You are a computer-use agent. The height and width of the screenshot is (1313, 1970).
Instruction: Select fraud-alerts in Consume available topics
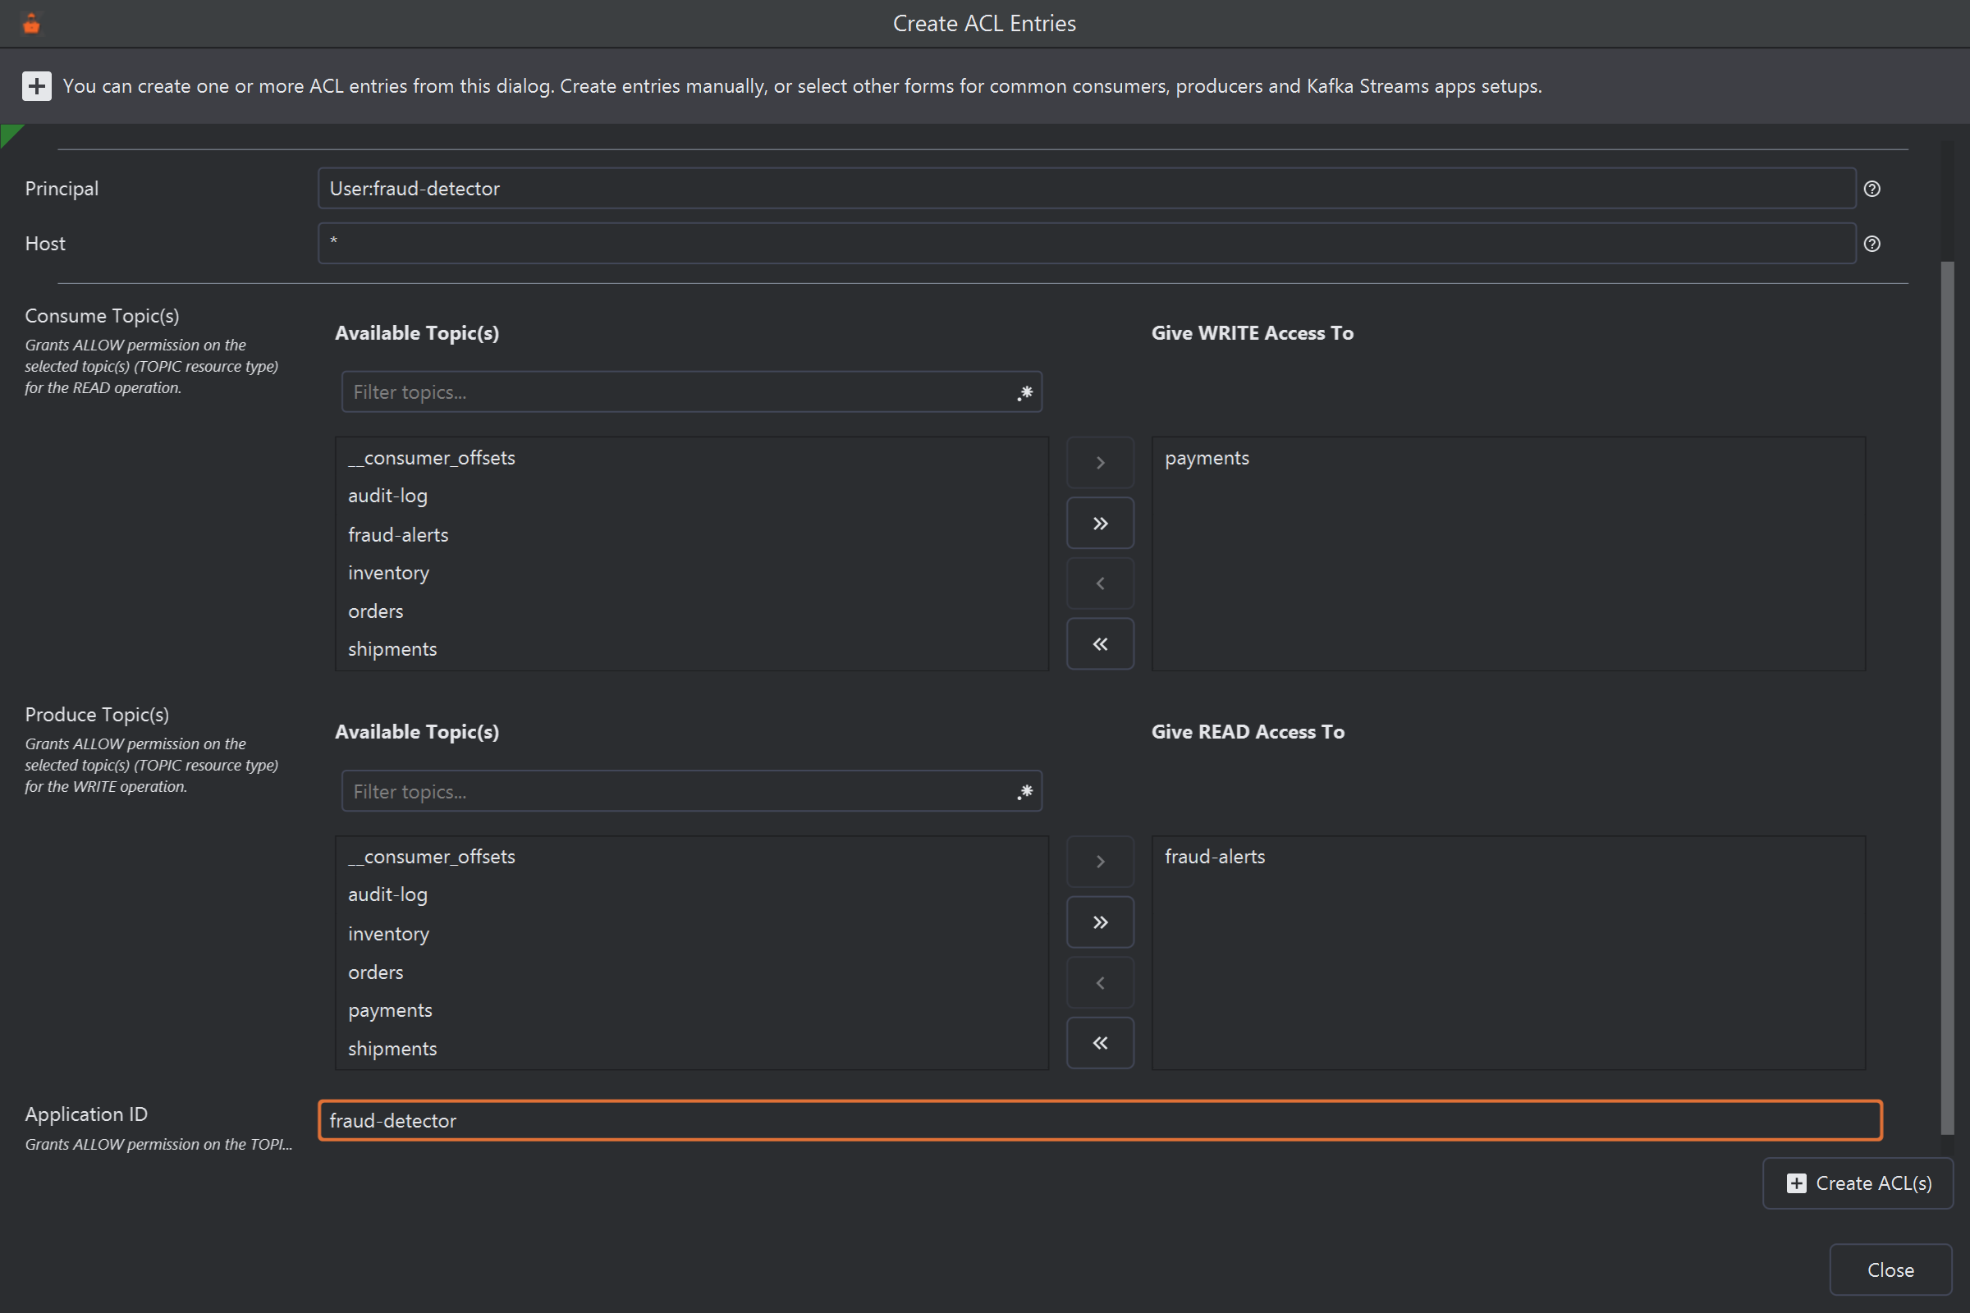tap(691, 535)
